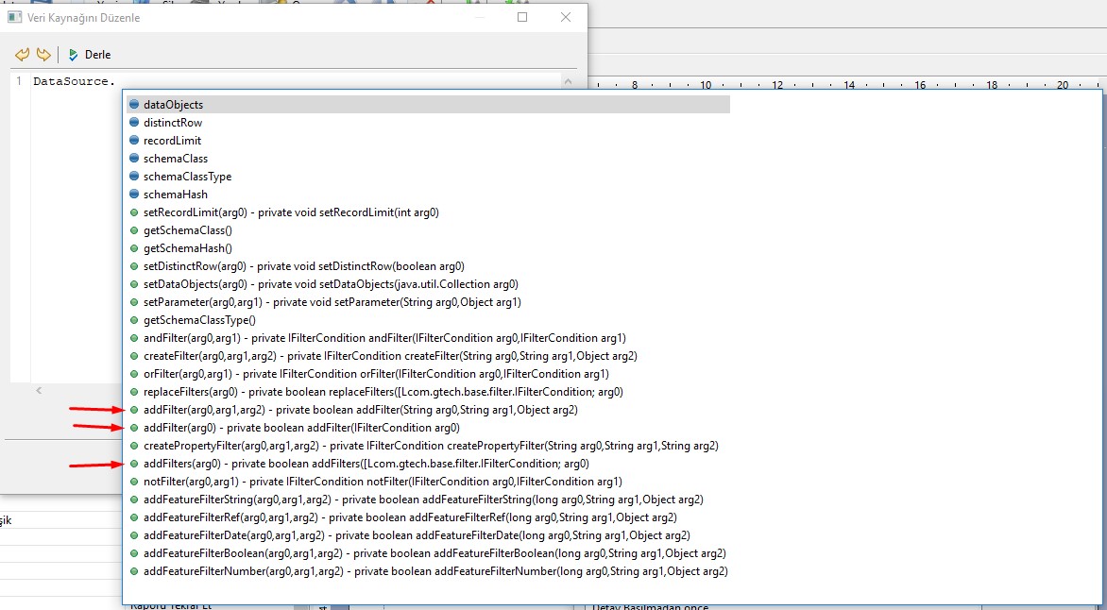Choose the distinctRow field suggestion

[x=172, y=123]
